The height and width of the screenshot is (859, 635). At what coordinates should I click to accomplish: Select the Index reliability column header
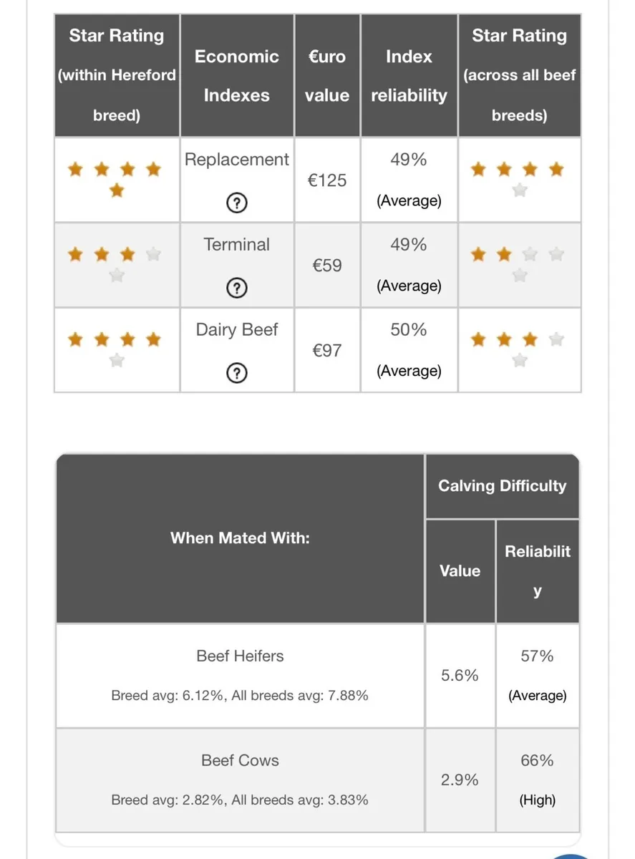[x=409, y=76]
